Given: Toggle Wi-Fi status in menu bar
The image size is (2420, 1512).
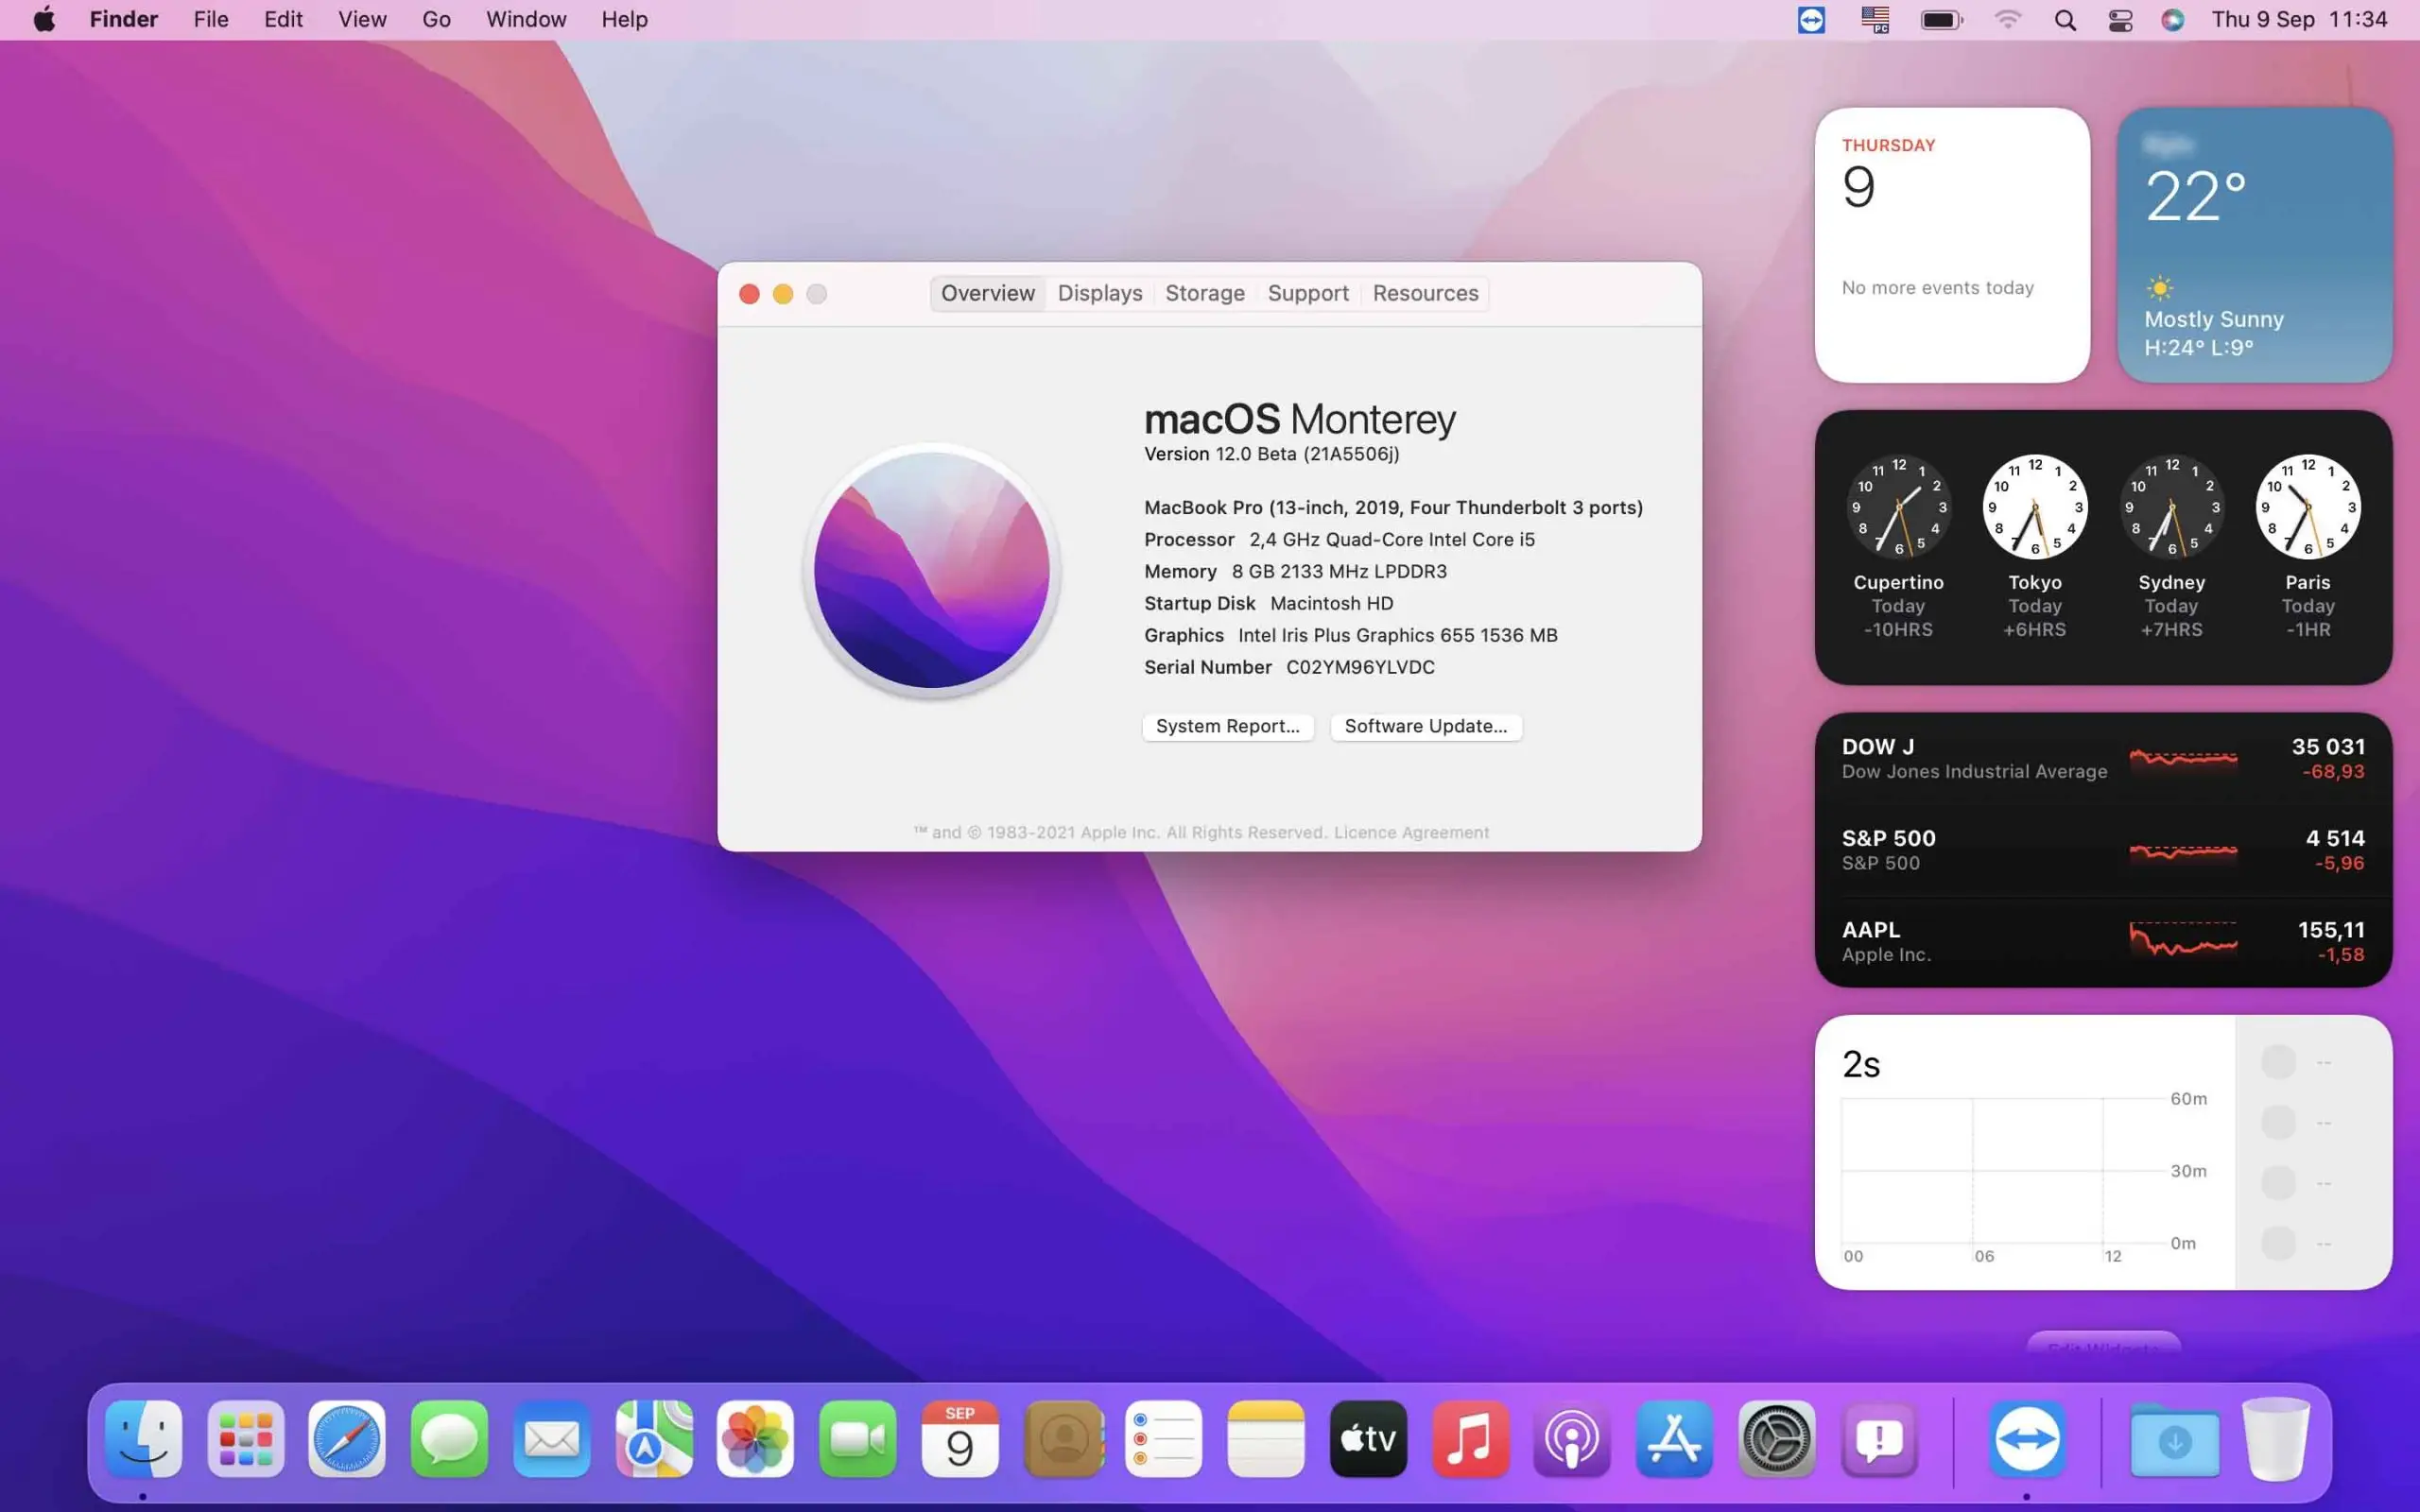Looking at the screenshot, I should tap(2007, 19).
